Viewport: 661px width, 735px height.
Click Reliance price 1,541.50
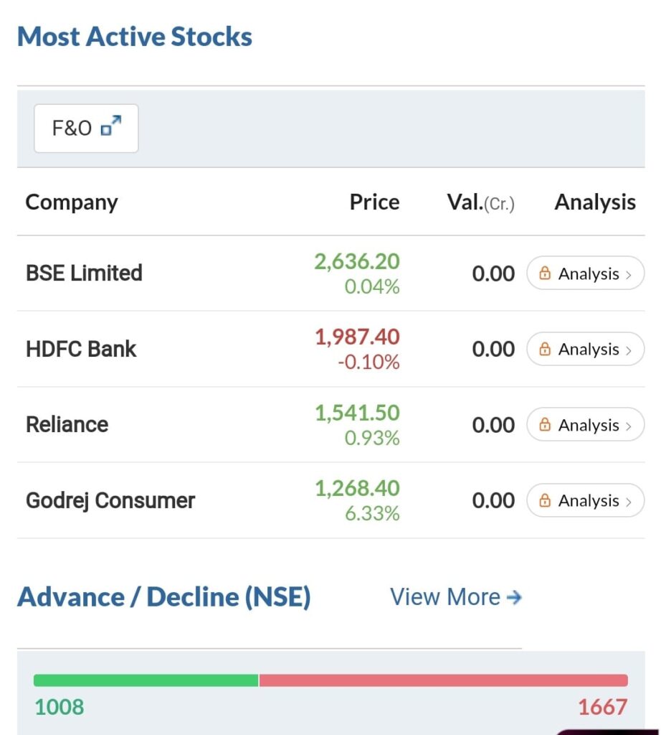click(x=357, y=413)
